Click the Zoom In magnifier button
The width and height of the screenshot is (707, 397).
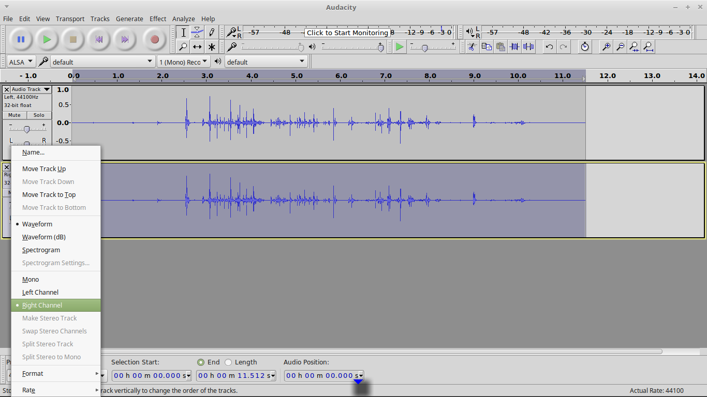click(606, 47)
